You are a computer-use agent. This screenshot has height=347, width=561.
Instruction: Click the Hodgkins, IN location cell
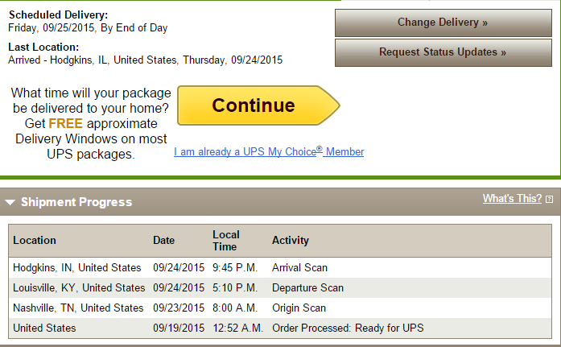[77, 267]
